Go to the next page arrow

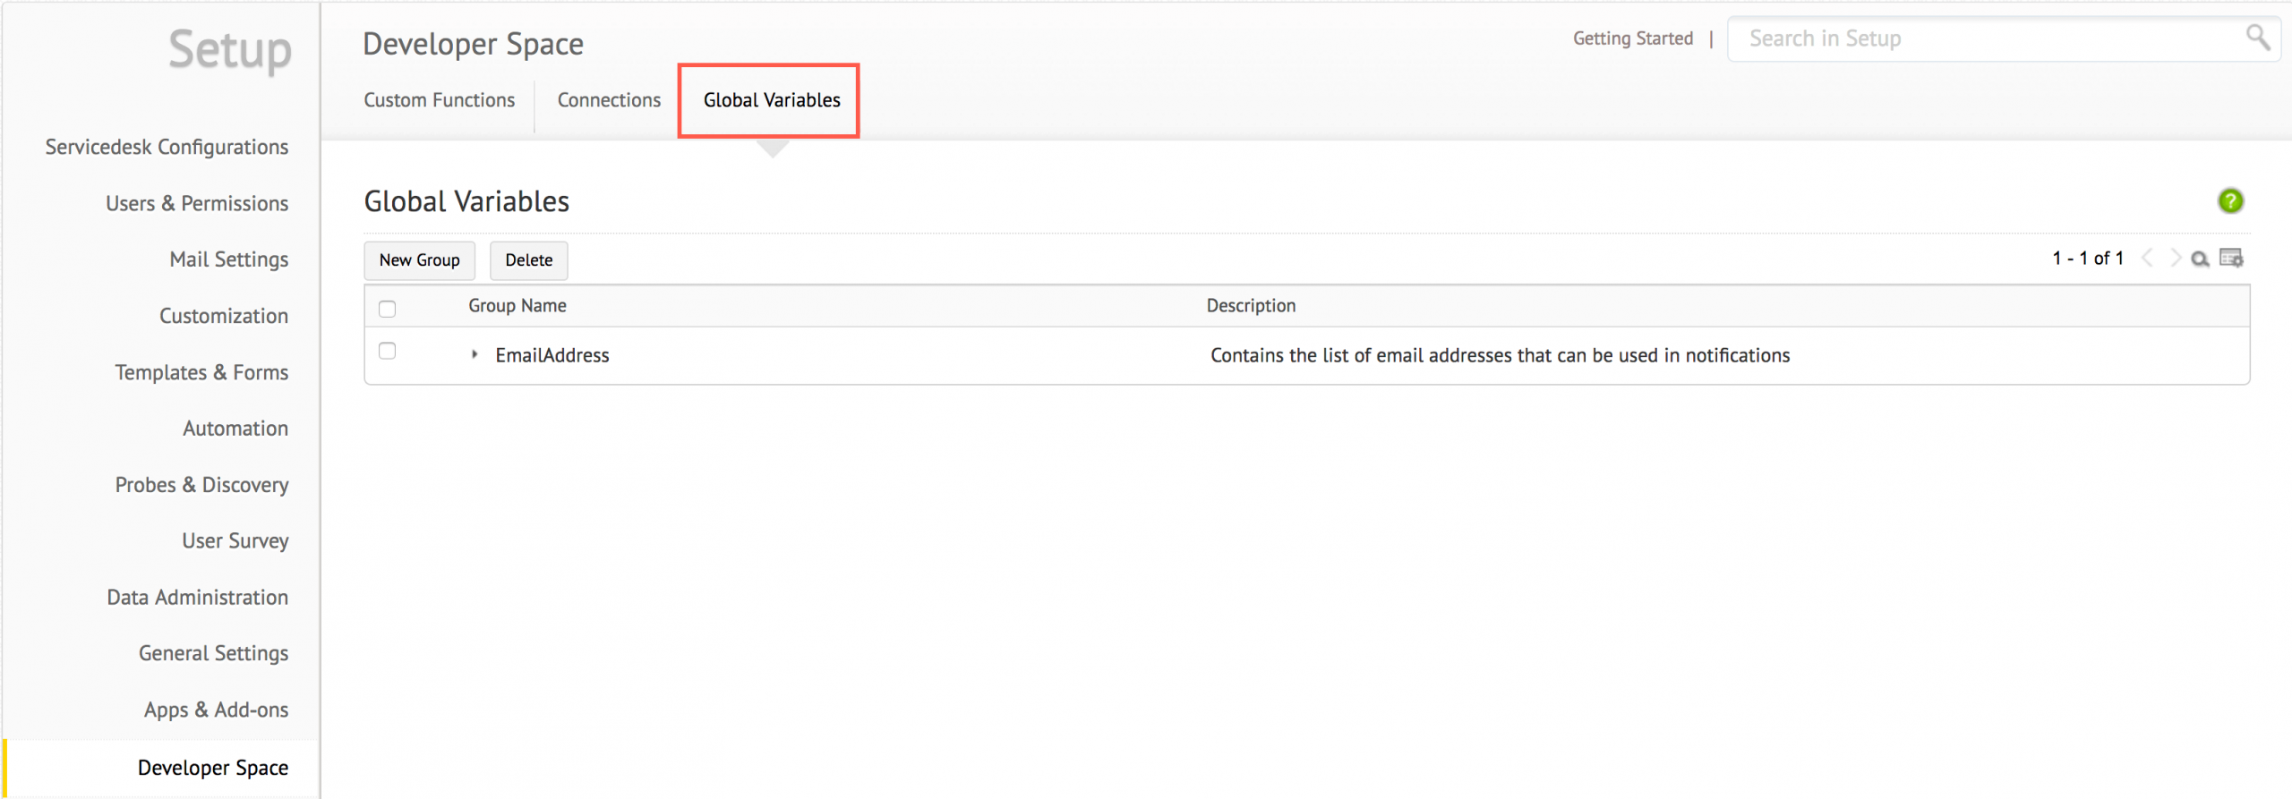(x=2175, y=259)
